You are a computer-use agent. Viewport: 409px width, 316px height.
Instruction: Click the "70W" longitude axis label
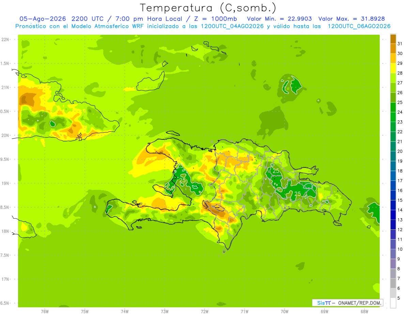(x=285, y=312)
